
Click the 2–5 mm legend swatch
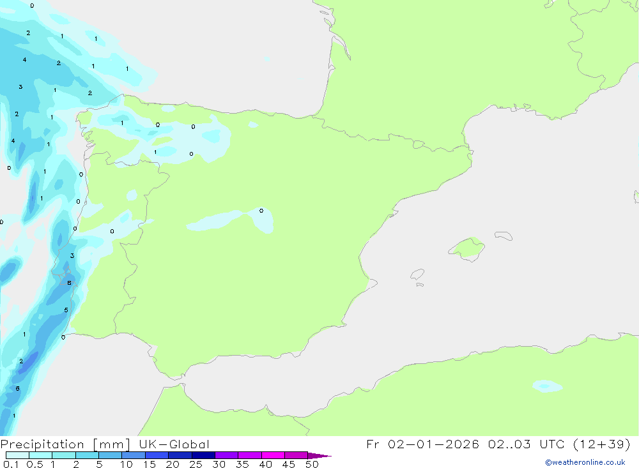87,455
